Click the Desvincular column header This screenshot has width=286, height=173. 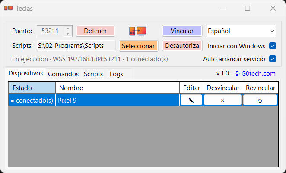click(222, 88)
